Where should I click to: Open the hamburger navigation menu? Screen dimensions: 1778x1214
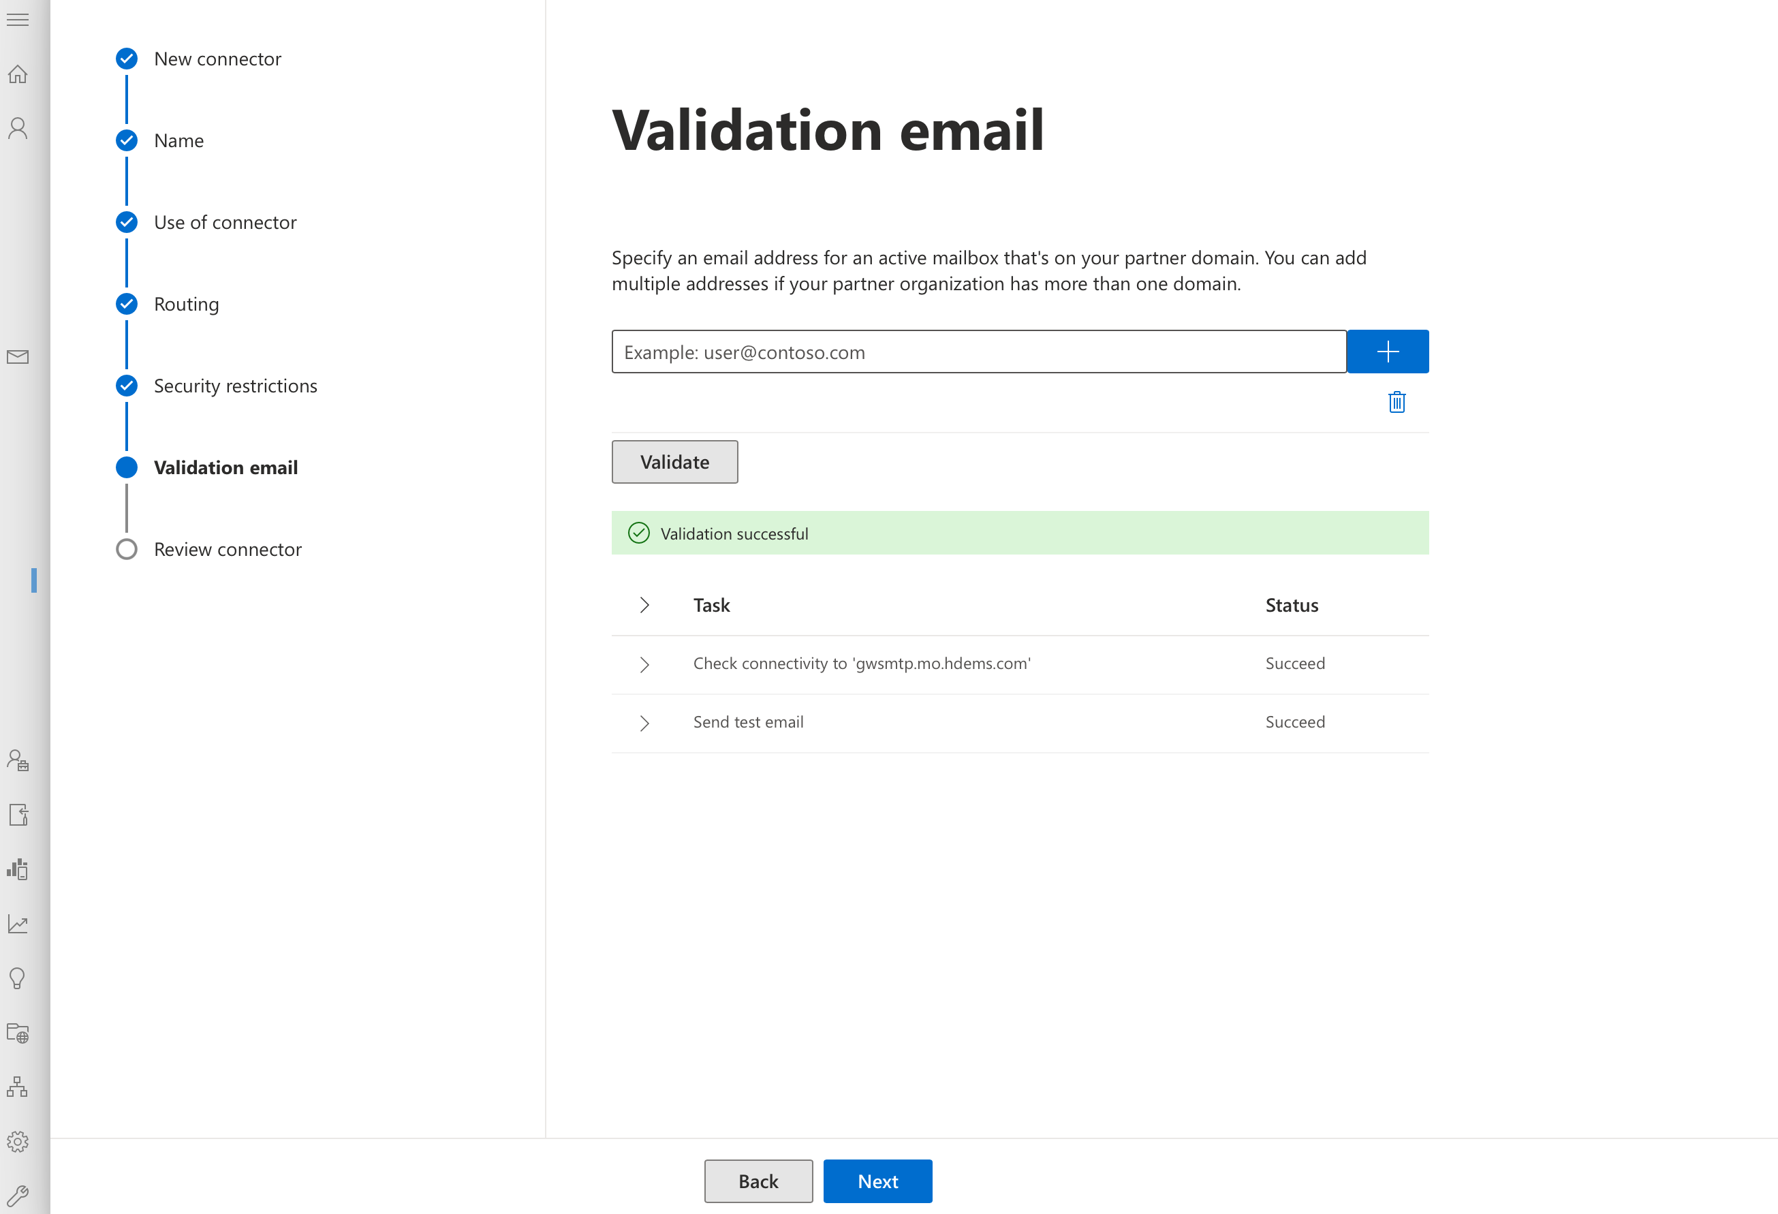tap(18, 20)
